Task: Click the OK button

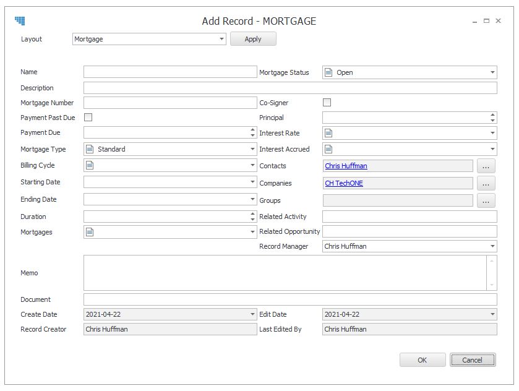Action: pos(422,360)
